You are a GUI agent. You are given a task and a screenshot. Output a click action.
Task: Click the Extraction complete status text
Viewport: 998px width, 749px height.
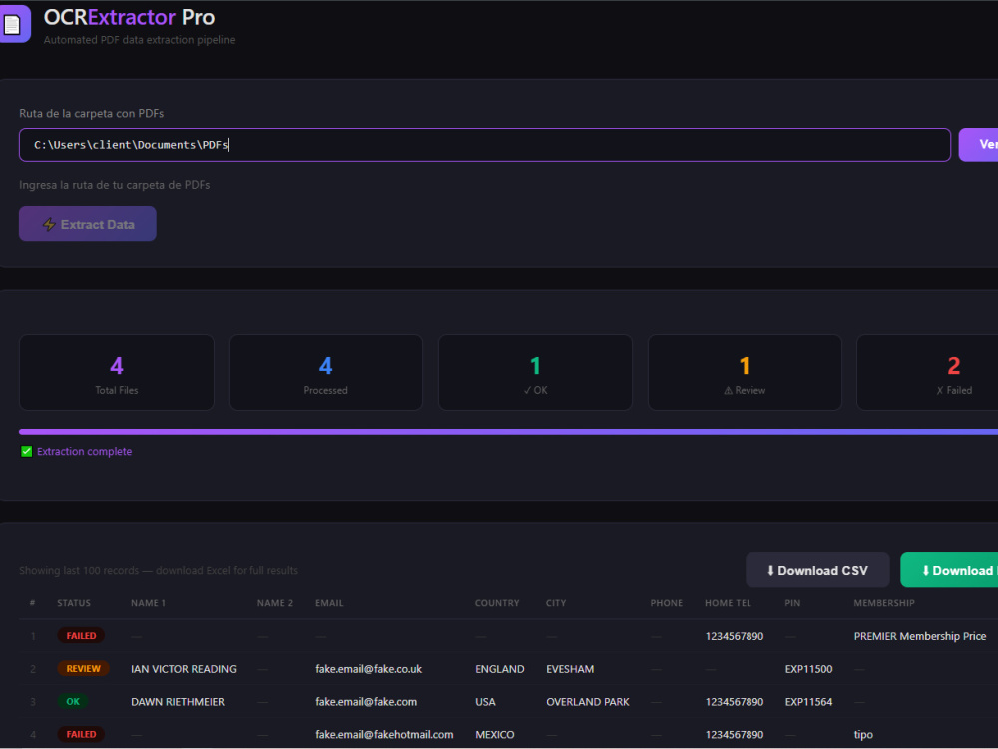pyautogui.click(x=84, y=452)
